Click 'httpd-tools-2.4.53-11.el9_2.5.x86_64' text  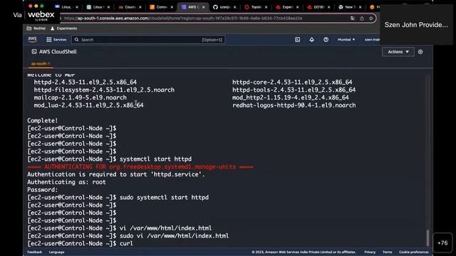point(294,90)
